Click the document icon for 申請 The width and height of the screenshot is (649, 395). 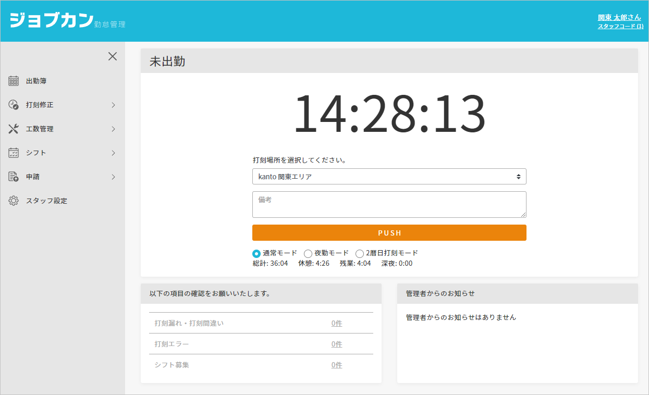(x=14, y=177)
